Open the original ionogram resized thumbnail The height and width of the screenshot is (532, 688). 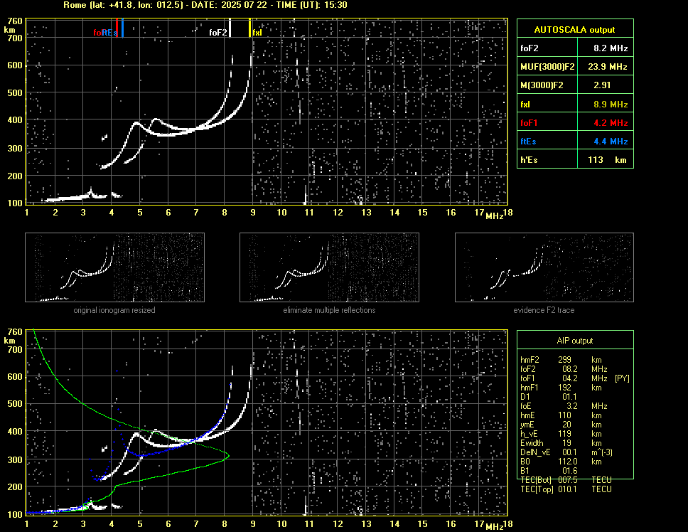[114, 267]
